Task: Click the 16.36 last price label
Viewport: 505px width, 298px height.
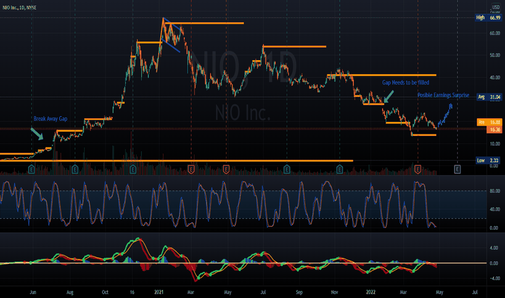Action: click(x=495, y=129)
